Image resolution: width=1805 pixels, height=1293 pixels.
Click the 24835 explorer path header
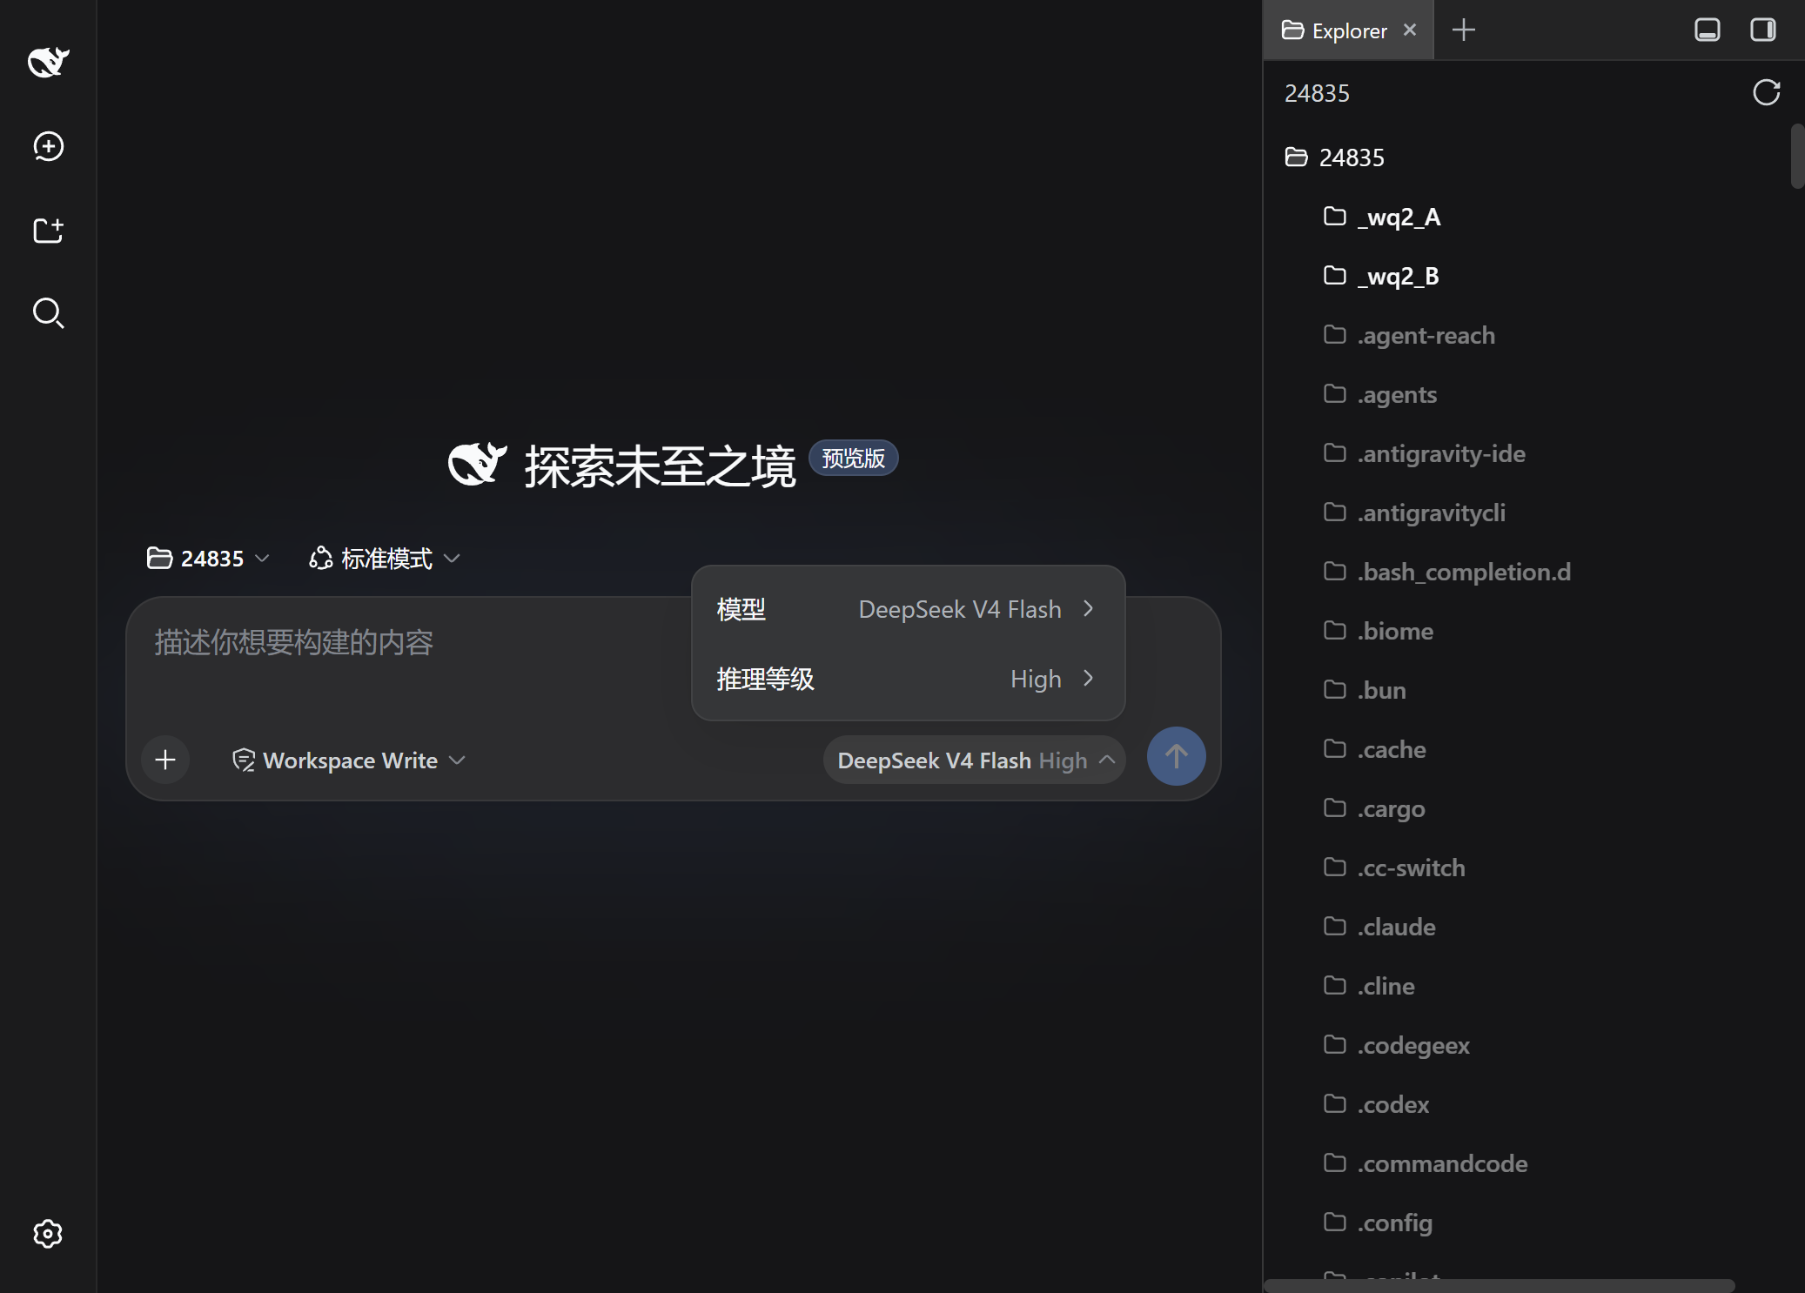tap(1317, 93)
